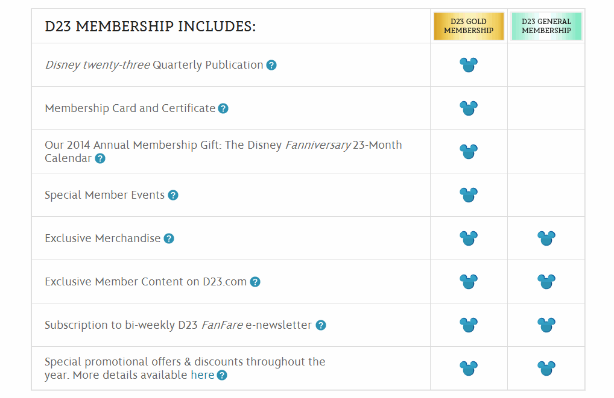Click General Mickey icon for FanFare e-newsletter
Image resolution: width=614 pixels, height=398 pixels.
[546, 325]
